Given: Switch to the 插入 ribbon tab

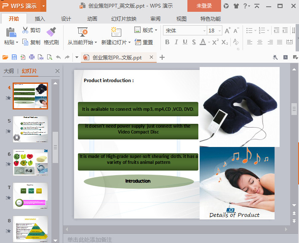Looking at the screenshot, I should pos(40,19).
